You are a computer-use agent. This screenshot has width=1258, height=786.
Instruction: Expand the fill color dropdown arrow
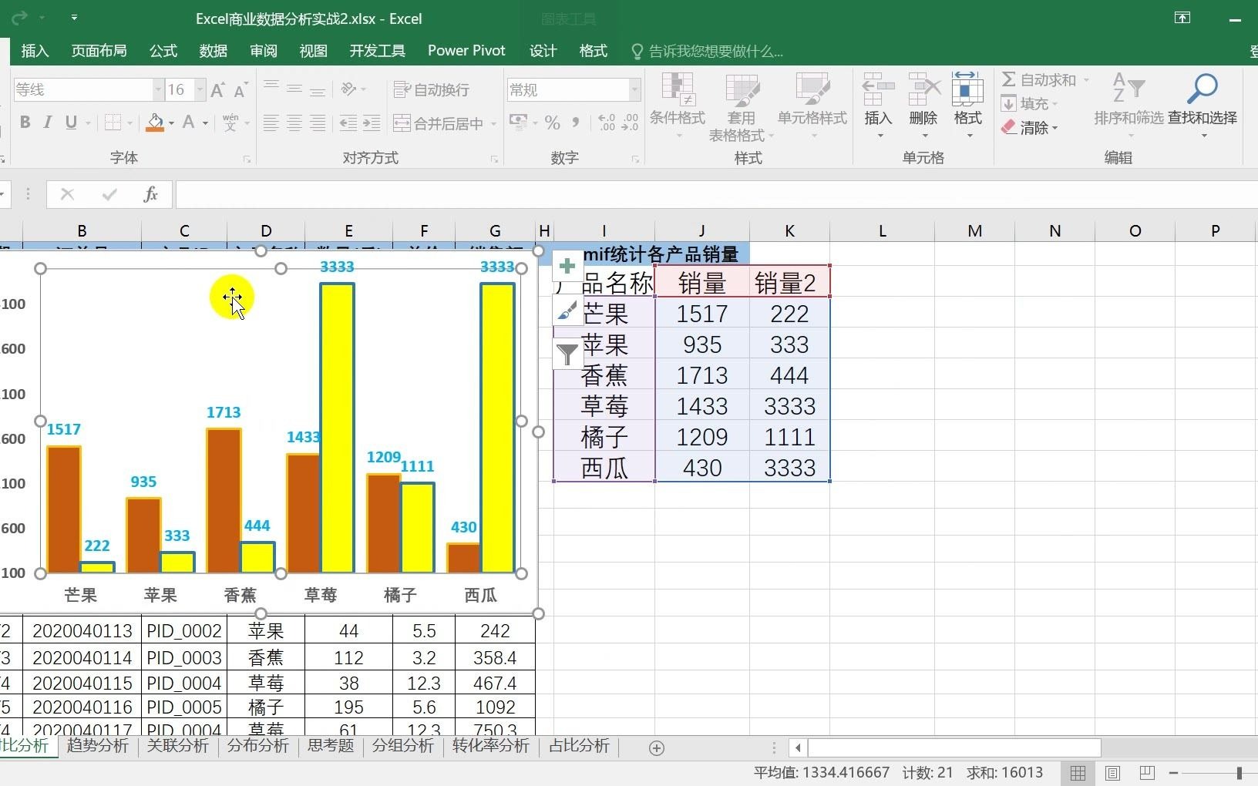click(x=170, y=123)
